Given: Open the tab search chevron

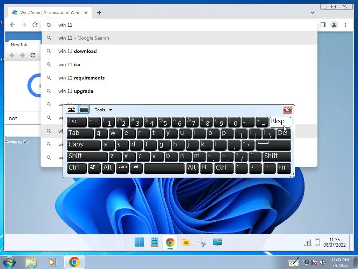Looking at the screenshot, I should tap(312, 13).
